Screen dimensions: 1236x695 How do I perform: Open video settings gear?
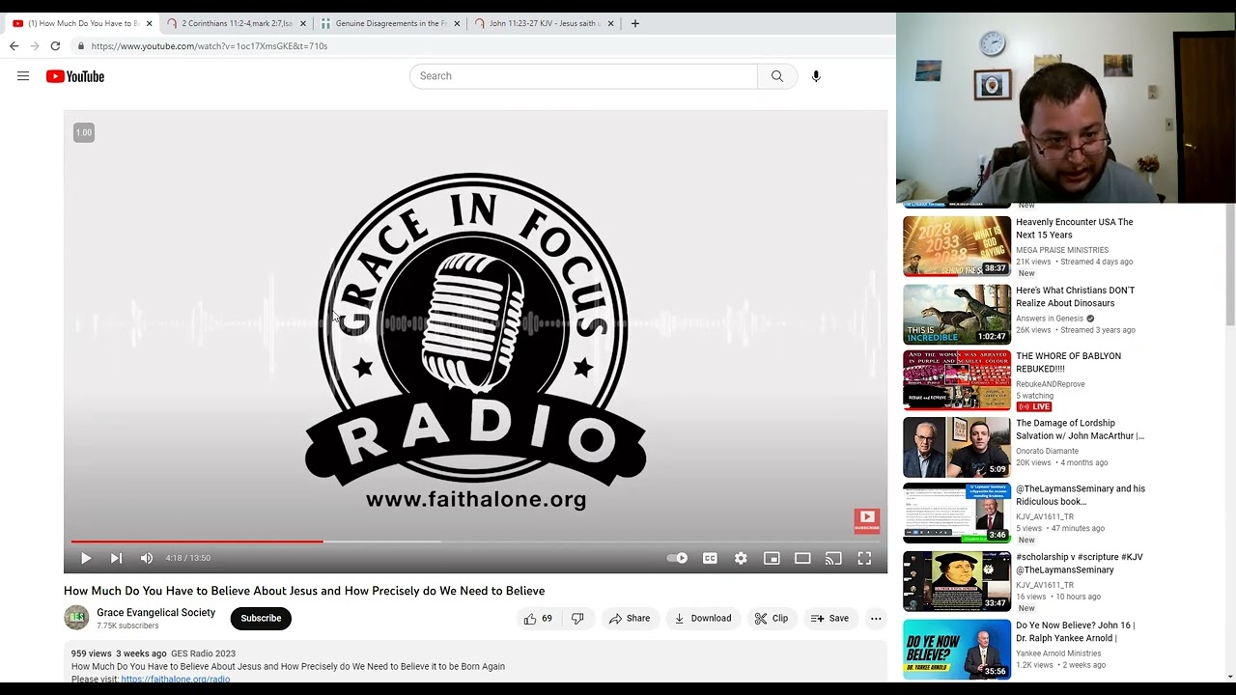741,558
